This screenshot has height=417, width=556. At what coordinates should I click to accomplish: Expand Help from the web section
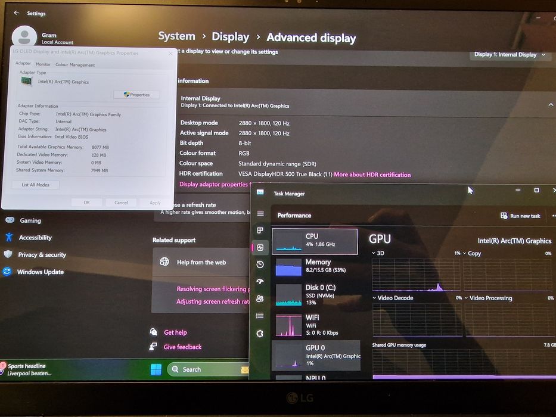(201, 262)
